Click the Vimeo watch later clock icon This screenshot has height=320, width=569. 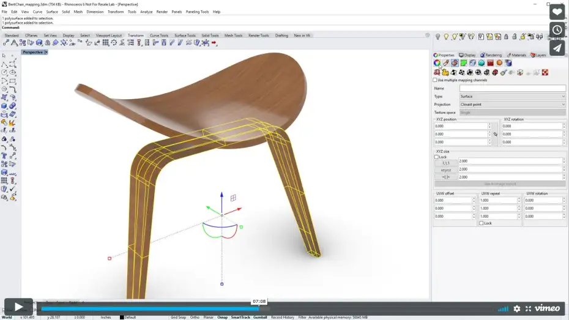pos(557,30)
